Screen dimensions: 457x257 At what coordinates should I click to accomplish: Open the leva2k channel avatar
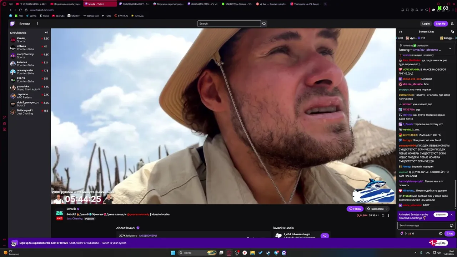59,213
